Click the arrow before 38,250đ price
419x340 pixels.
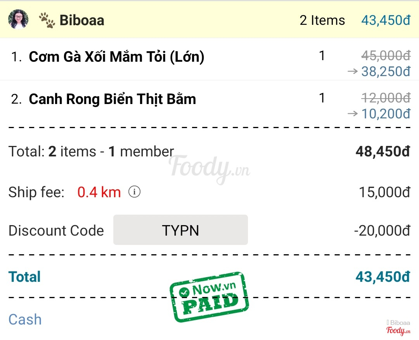tap(352, 71)
